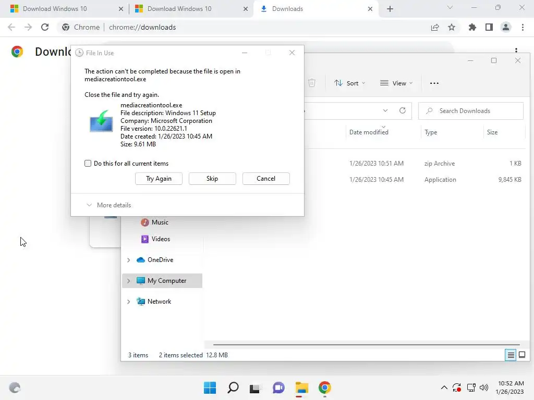Check 'Do this for all current items'
Image resolution: width=534 pixels, height=400 pixels.
[x=88, y=163]
